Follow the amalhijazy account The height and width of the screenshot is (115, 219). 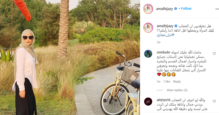click(x=186, y=9)
